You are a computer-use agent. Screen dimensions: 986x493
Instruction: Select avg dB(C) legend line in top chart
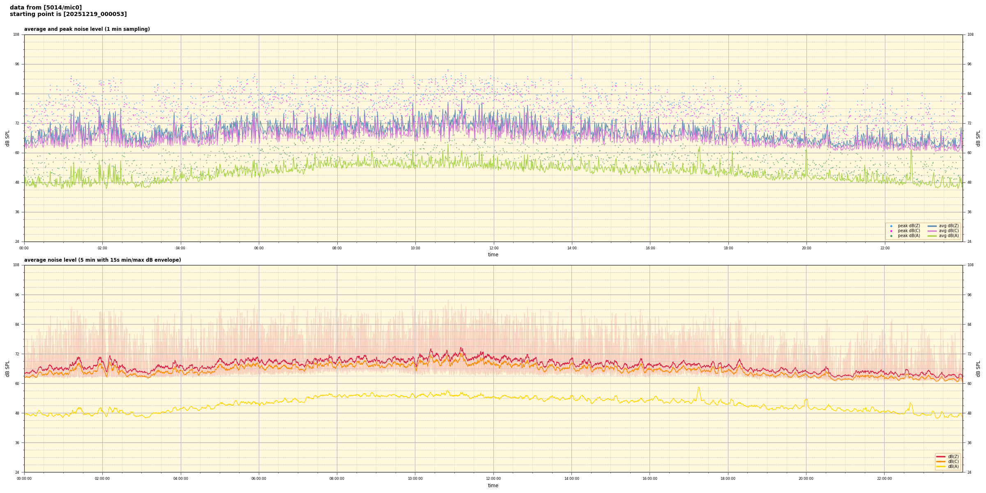click(932, 231)
